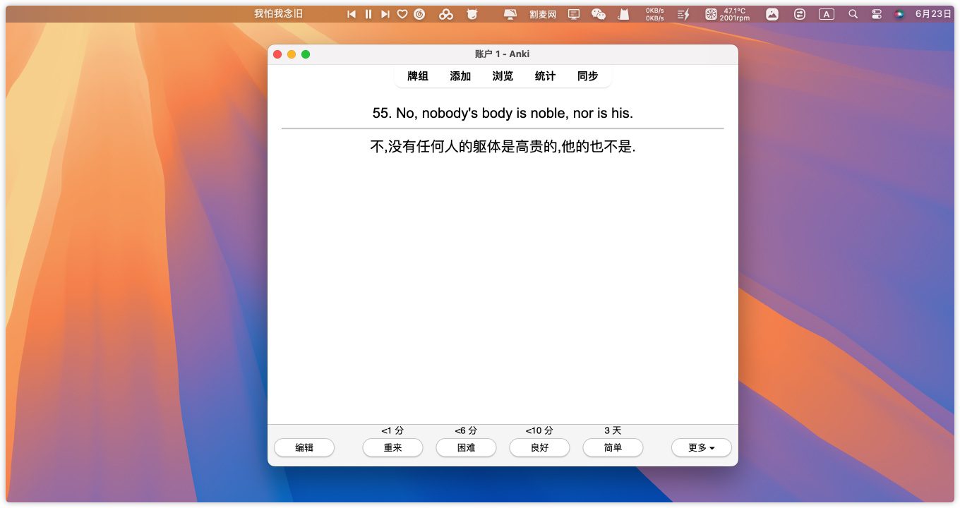
Task: Open the 统计 statistics tab
Action: pyautogui.click(x=545, y=76)
